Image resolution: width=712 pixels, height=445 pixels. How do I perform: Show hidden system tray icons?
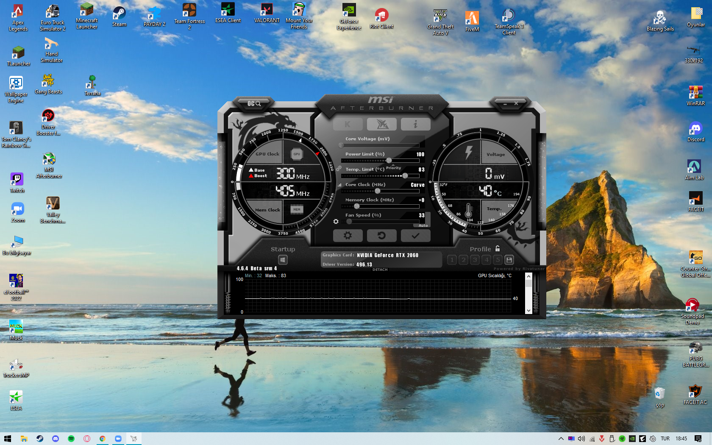561,439
